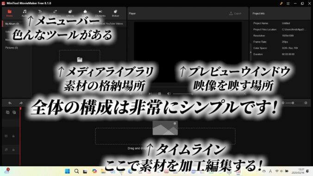Lock the video track on the timeline
Viewport: 313px width, 176px height.
[x=13, y=136]
